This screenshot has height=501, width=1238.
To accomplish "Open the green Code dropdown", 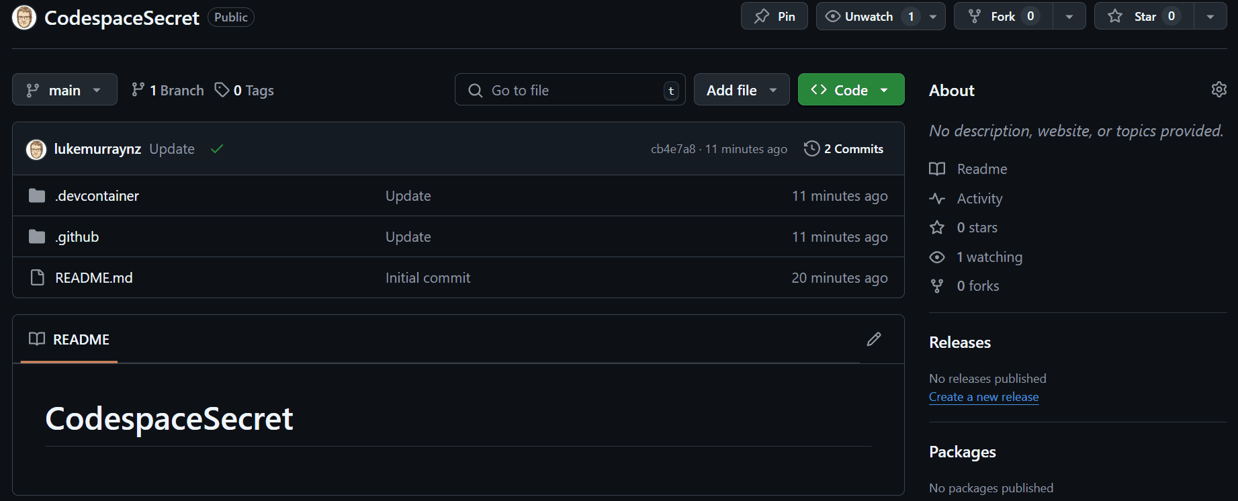I will (x=851, y=90).
